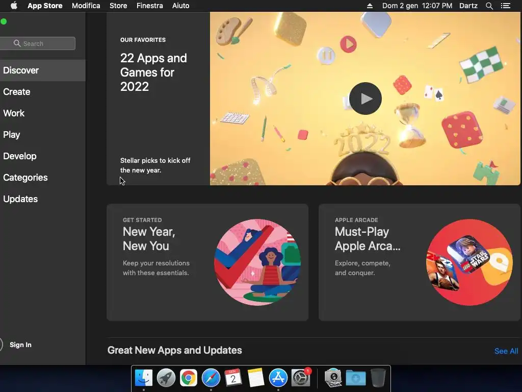Open Google Chrome from the dock
The image size is (522, 392).
tap(189, 378)
